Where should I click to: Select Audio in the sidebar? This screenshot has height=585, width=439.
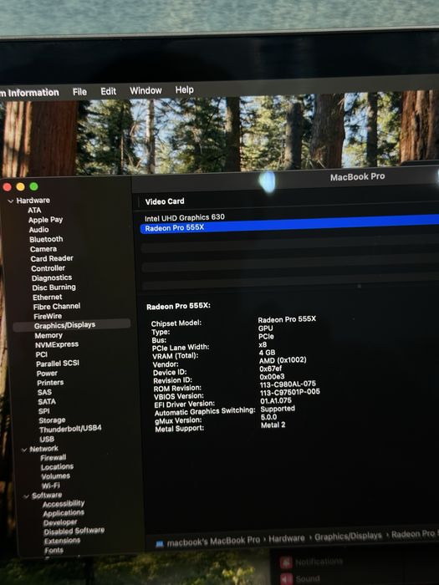38,230
